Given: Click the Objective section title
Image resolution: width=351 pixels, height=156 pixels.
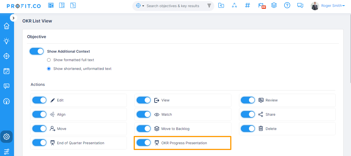Looking at the screenshot, I should [x=37, y=37].
